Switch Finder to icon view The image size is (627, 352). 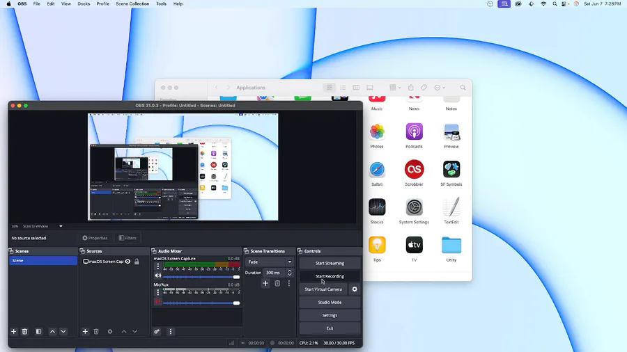click(x=329, y=88)
